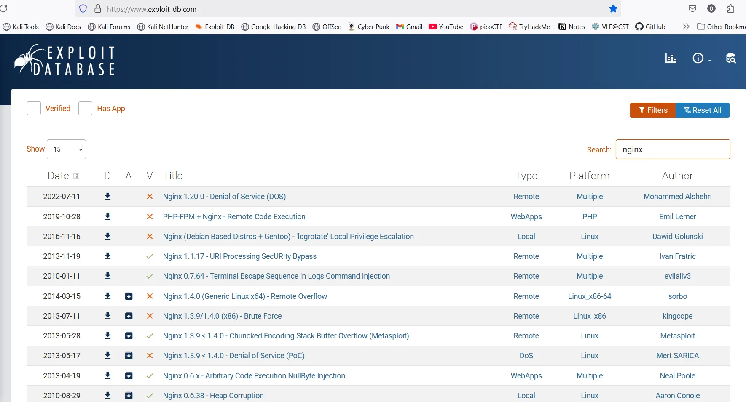Viewport: 746px width, 402px height.
Task: Open the Exploit Database statistics chart icon
Action: click(x=671, y=58)
